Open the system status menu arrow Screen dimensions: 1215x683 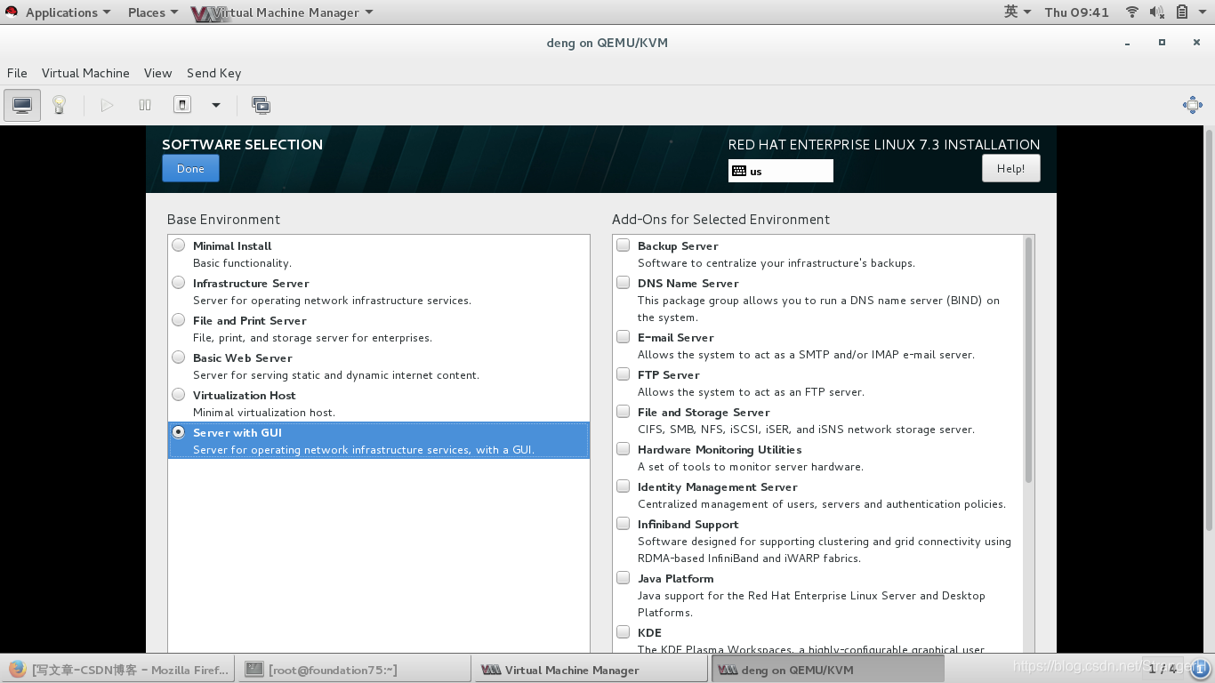[1203, 12]
